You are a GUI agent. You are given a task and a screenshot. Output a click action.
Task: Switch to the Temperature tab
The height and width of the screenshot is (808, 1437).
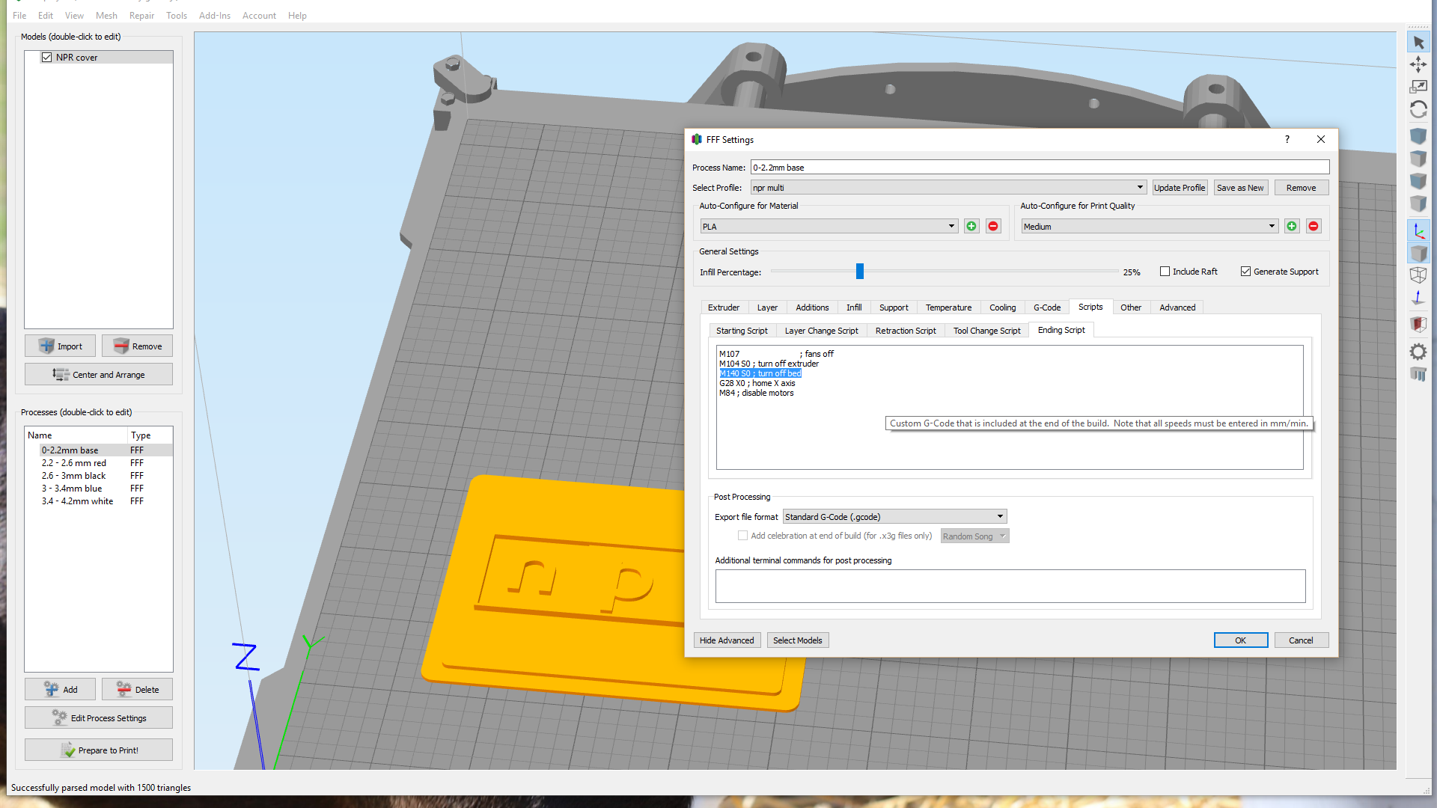pyautogui.click(x=948, y=307)
